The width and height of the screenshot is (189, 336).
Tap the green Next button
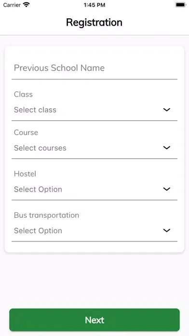[x=94, y=320]
